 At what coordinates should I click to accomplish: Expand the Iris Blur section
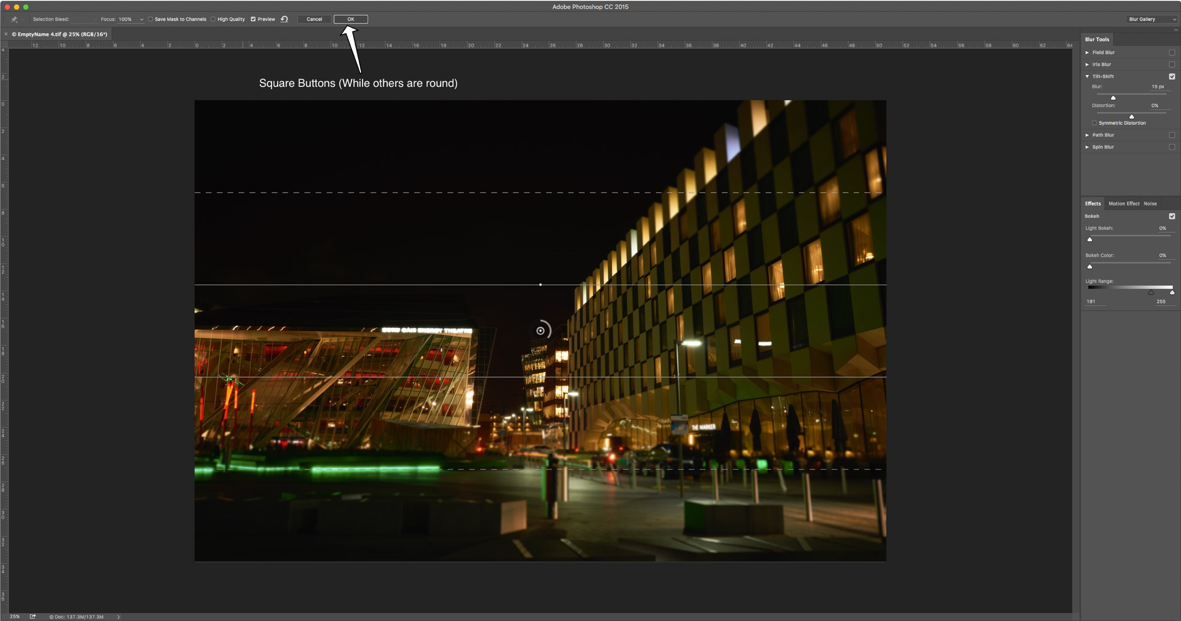tap(1087, 64)
